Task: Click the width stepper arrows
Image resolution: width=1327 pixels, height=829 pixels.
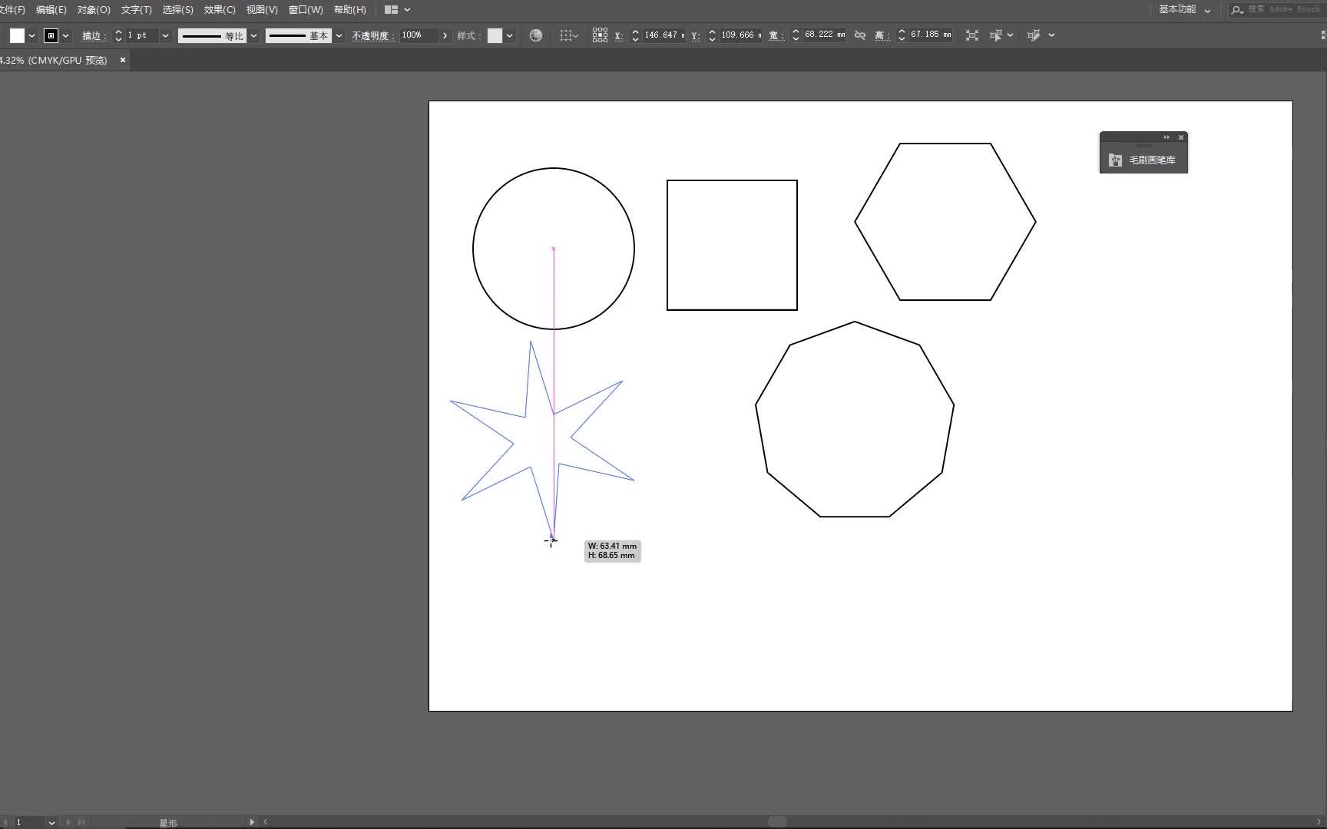Action: coord(796,35)
